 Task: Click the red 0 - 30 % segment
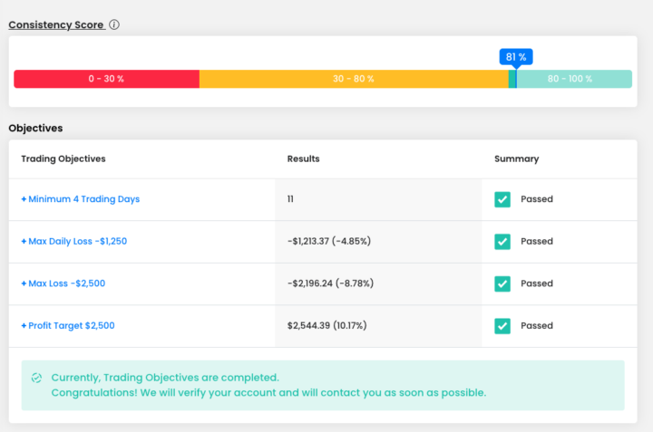click(x=106, y=79)
